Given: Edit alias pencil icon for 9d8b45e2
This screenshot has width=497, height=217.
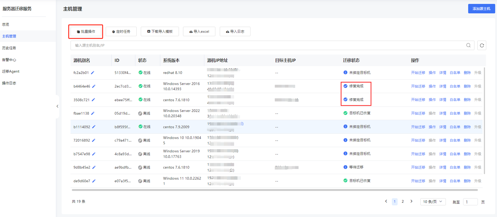Looking at the screenshot, I should point(94,167).
